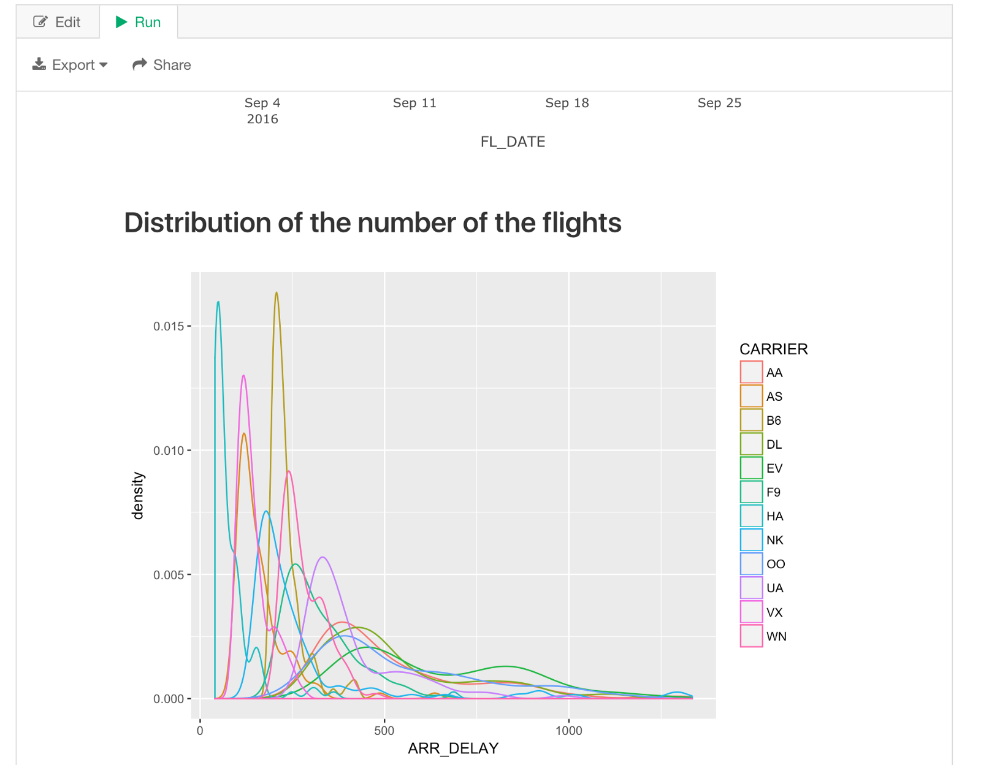Screen dimensions: 981x765
Task: Click the Edit pencil icon
Action: 40,22
